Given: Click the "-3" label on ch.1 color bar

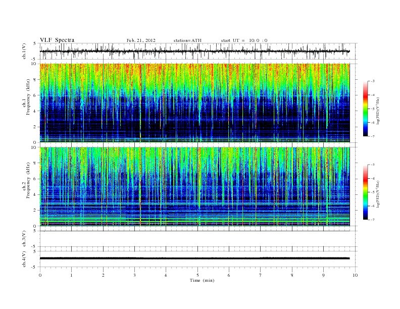Looking at the screenshot, I should [x=372, y=81].
